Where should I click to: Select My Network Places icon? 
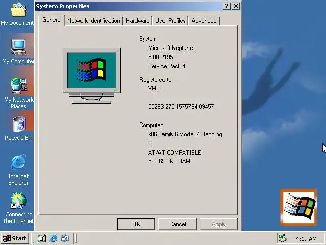18,93
